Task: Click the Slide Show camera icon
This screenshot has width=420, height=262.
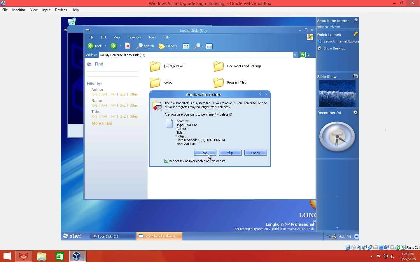Action: tap(356, 76)
